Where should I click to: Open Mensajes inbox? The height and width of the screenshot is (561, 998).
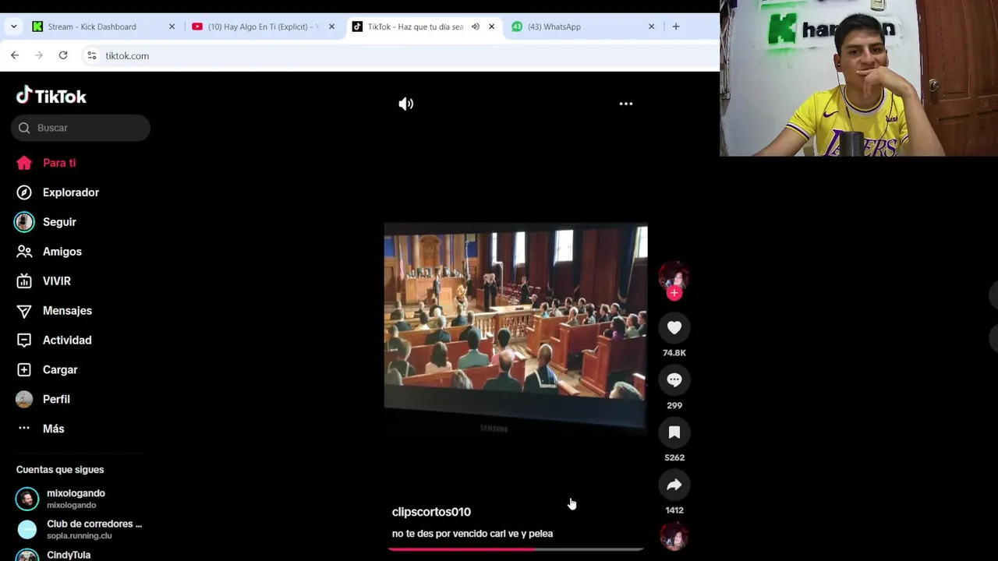pyautogui.click(x=67, y=311)
